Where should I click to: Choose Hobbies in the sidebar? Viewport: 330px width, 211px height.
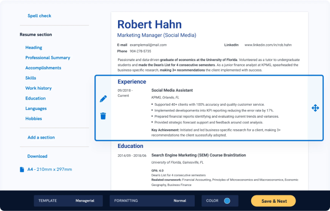(x=33, y=118)
